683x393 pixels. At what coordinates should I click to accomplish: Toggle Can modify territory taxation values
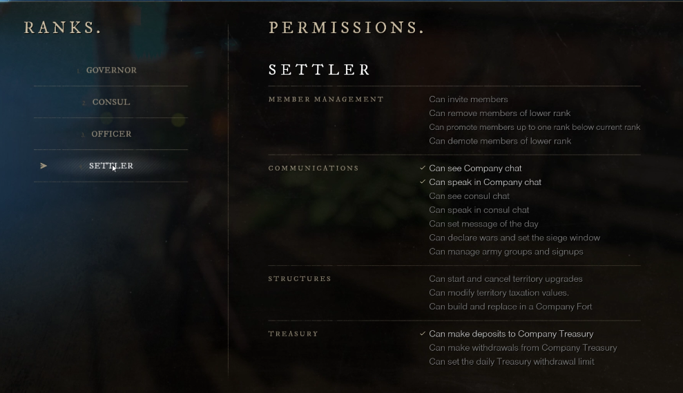coord(499,293)
